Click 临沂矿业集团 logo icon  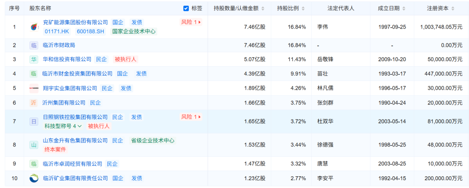coord(34,178)
